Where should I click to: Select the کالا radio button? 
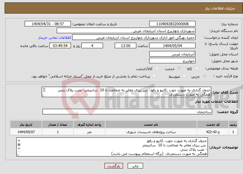196,68
